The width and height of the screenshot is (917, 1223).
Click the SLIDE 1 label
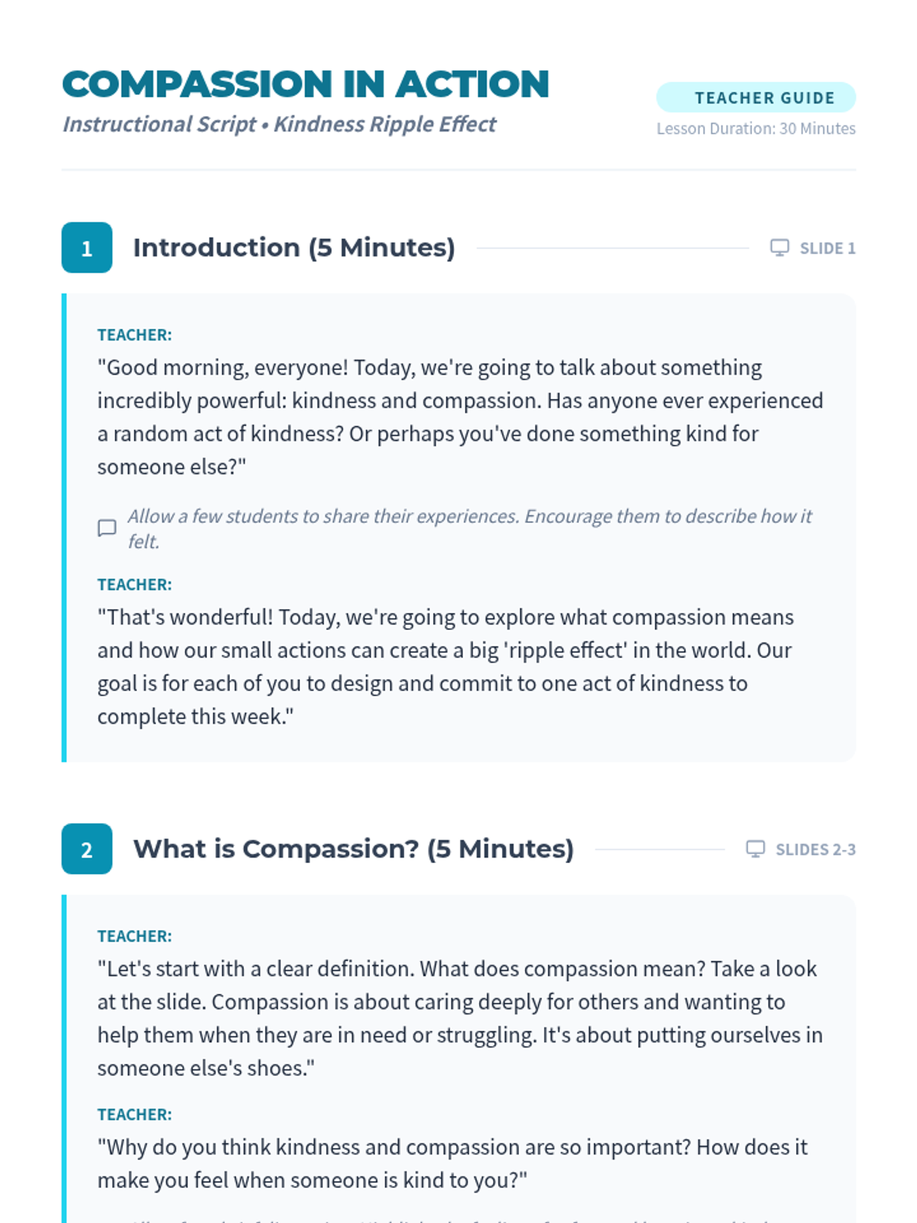[828, 248]
